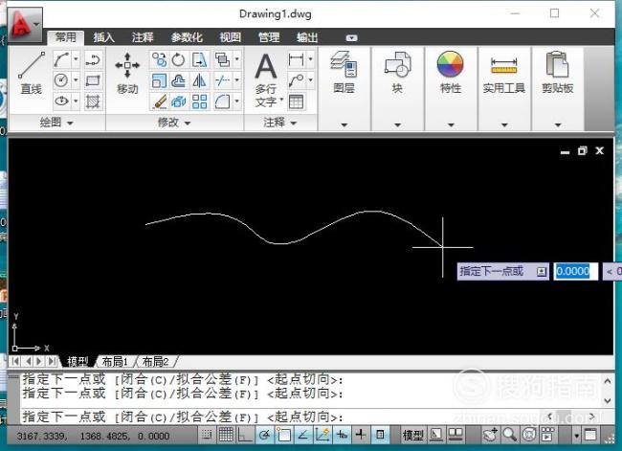The width and height of the screenshot is (622, 451).
Task: Expand the 实用工具 (Utilities) panel
Action: [x=504, y=124]
